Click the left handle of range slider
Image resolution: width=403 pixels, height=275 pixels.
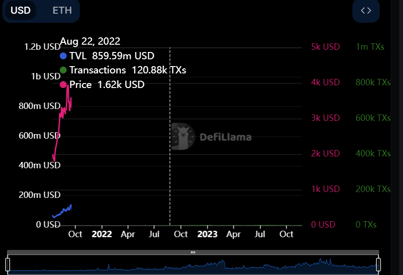click(x=8, y=264)
